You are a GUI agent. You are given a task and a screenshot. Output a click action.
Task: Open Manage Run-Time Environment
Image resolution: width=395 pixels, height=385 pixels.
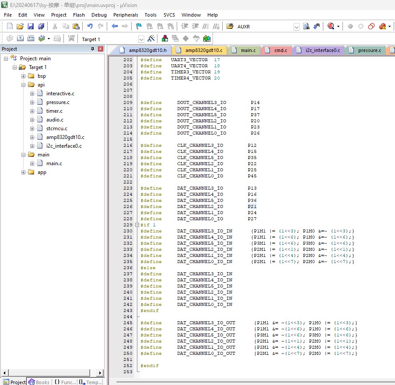(x=185, y=38)
